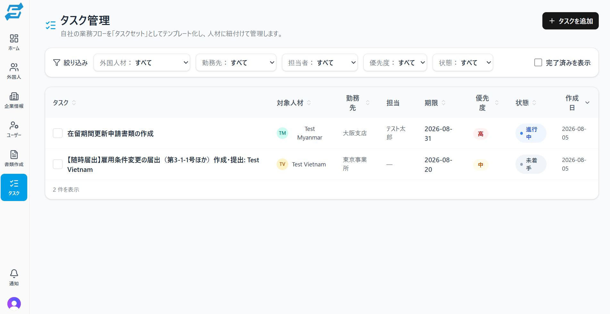Click the app logo in the sidebar

[x=14, y=12]
